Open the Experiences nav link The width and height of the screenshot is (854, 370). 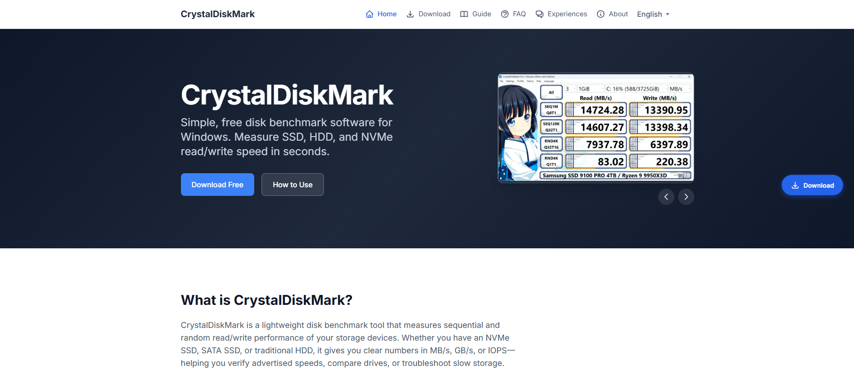pos(561,14)
